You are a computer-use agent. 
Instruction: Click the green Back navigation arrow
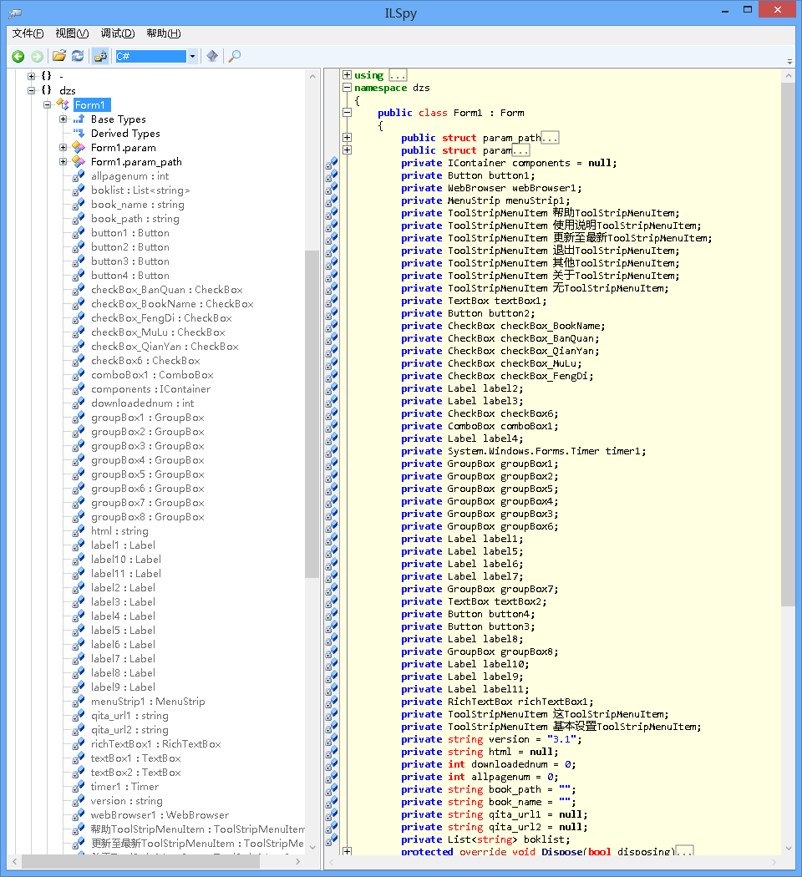tap(18, 56)
